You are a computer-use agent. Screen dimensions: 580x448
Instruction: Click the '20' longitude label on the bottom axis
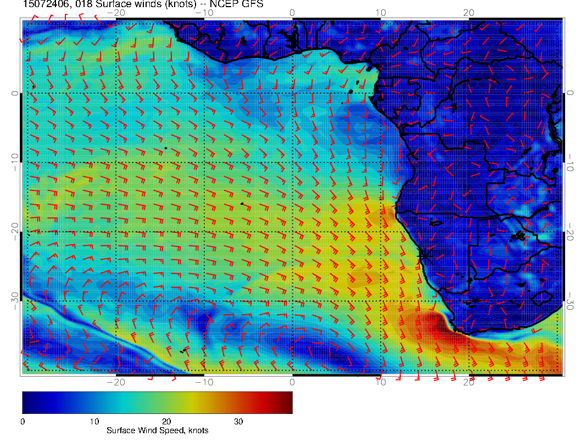click(469, 382)
